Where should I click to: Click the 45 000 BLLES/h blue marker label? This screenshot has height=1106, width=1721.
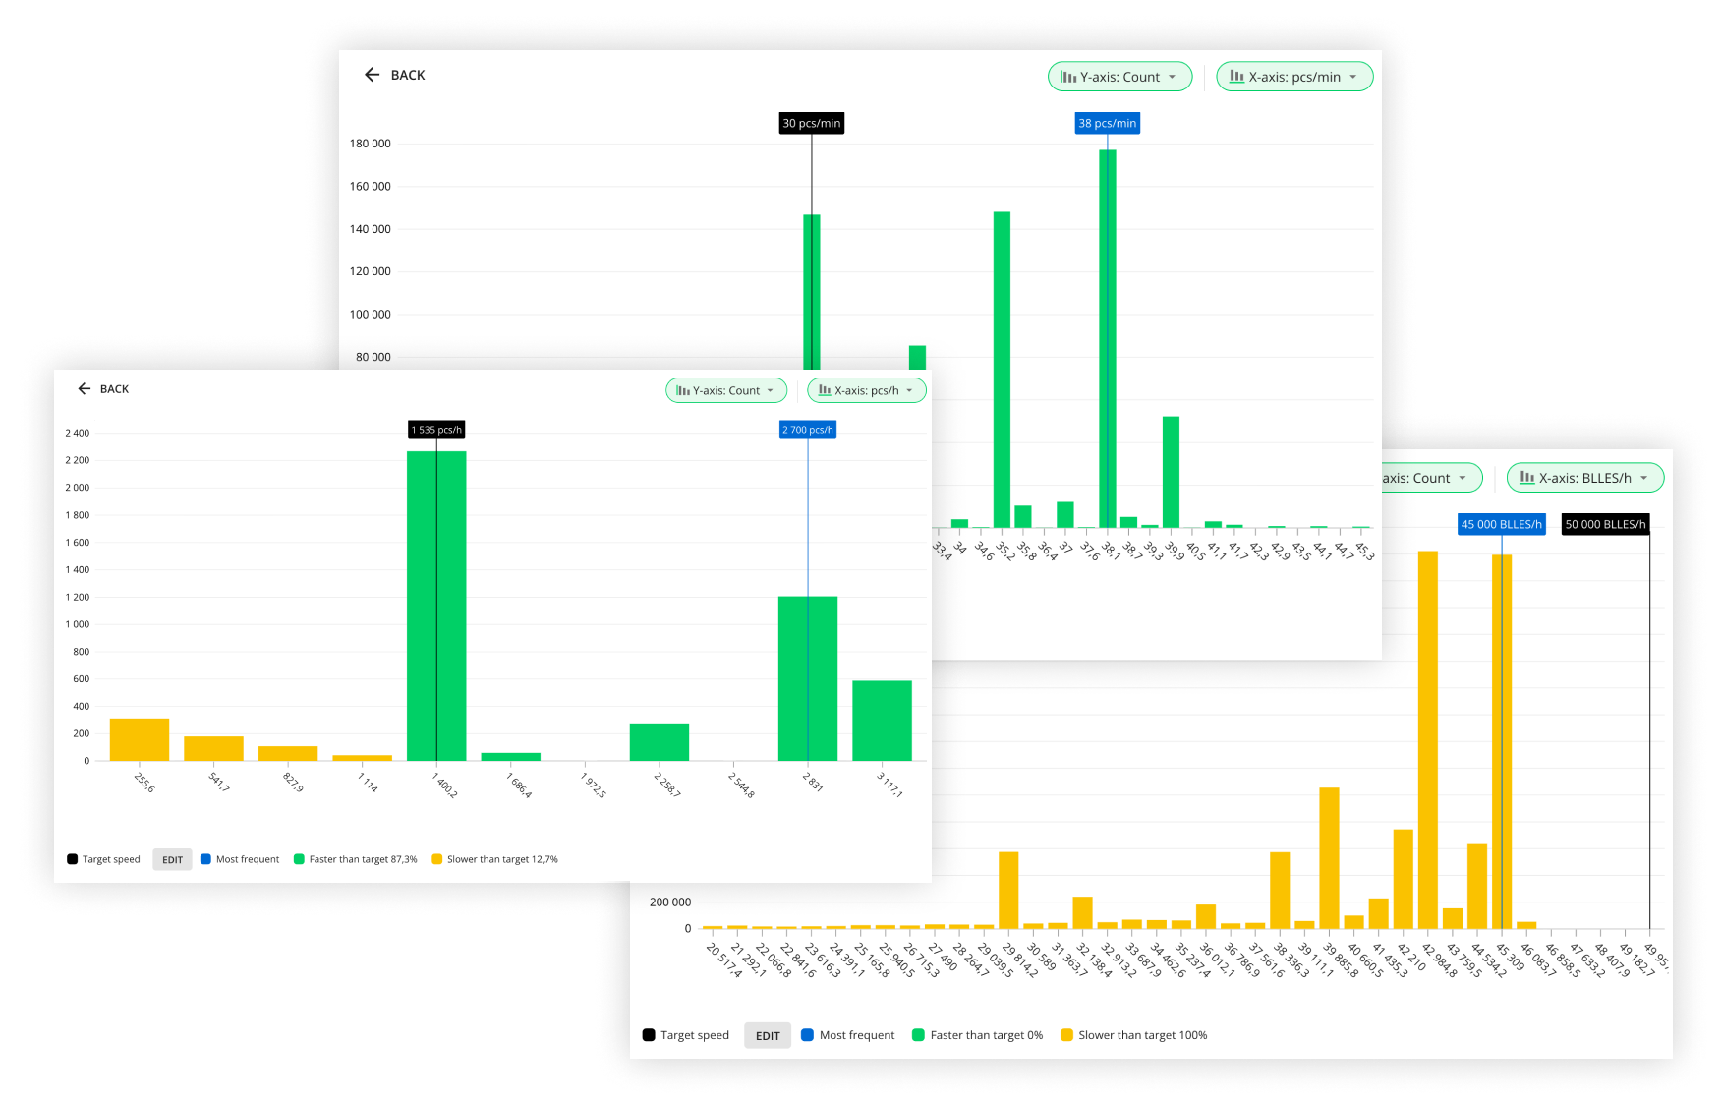[x=1501, y=524]
